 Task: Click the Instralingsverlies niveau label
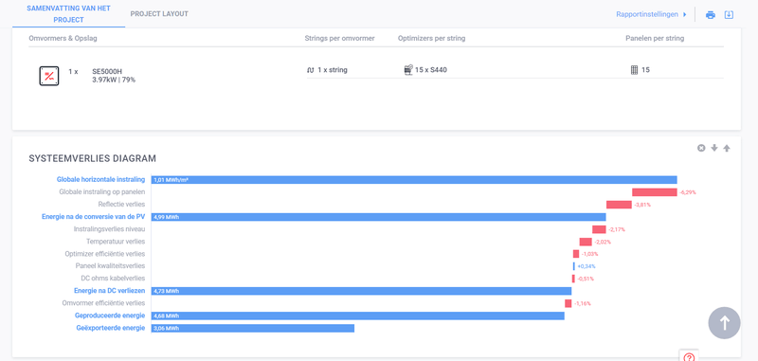click(109, 229)
